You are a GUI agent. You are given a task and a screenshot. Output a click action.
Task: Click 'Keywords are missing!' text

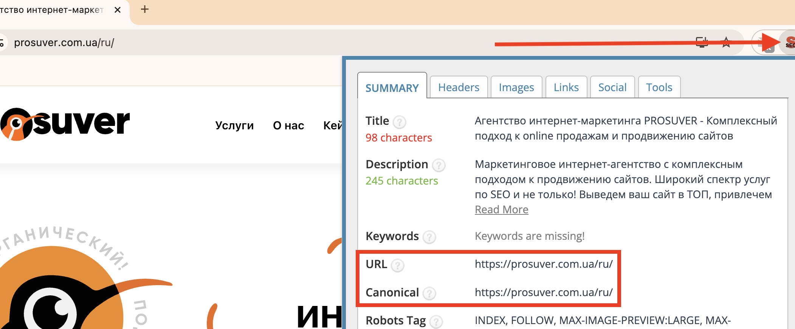(x=530, y=236)
